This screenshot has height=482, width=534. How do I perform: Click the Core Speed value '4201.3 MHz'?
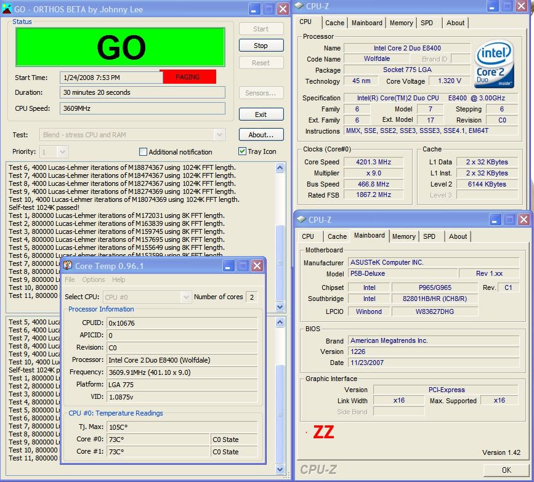click(x=374, y=162)
